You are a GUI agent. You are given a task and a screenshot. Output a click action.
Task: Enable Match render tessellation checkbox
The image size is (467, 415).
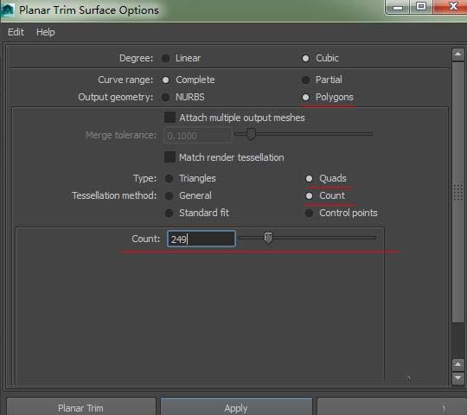[x=170, y=156]
